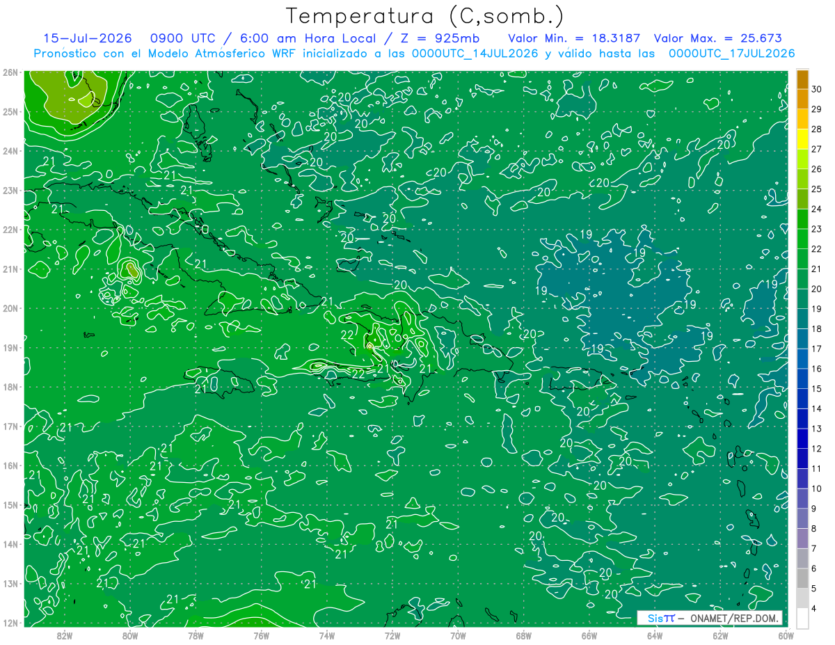
Task: Click longitude axis label '80W'
Action: [x=130, y=635]
